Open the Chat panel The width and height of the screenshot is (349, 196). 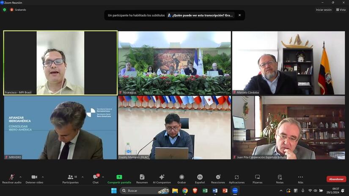[x=96, y=177]
